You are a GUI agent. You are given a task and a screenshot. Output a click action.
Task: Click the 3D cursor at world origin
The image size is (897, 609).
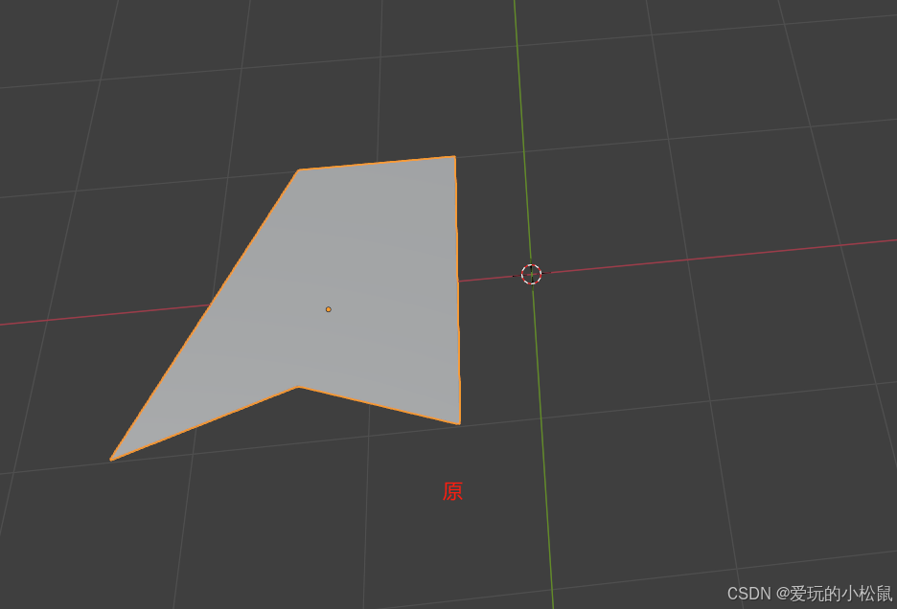tap(532, 275)
